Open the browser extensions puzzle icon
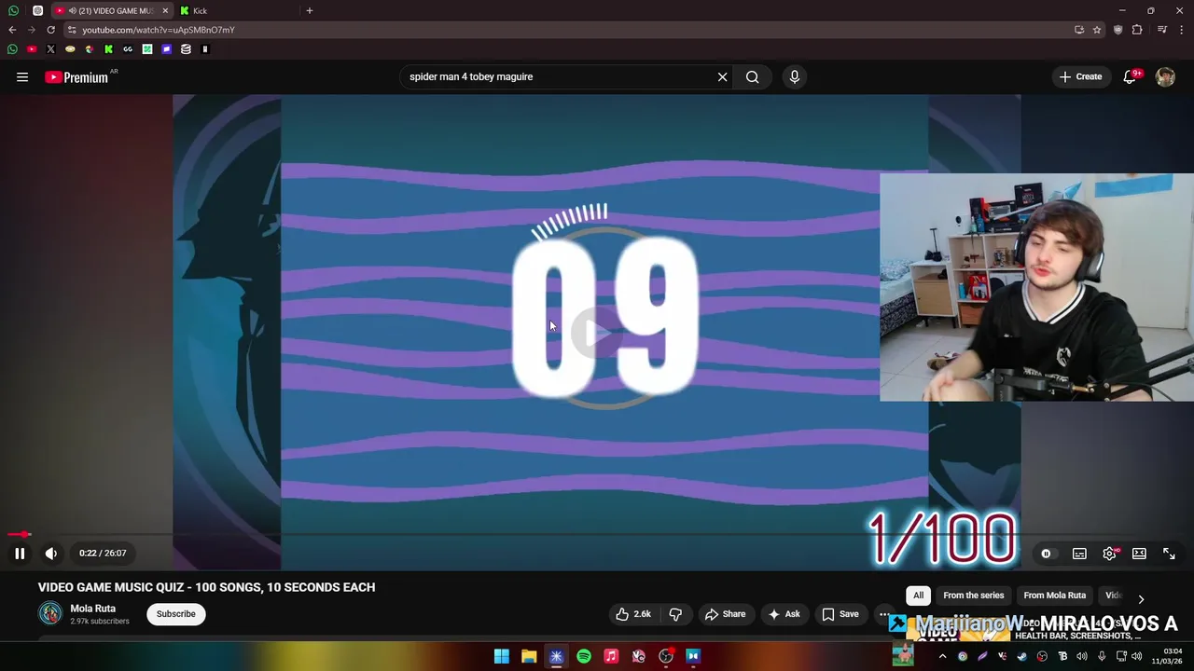This screenshot has width=1194, height=671. coord(1136,30)
